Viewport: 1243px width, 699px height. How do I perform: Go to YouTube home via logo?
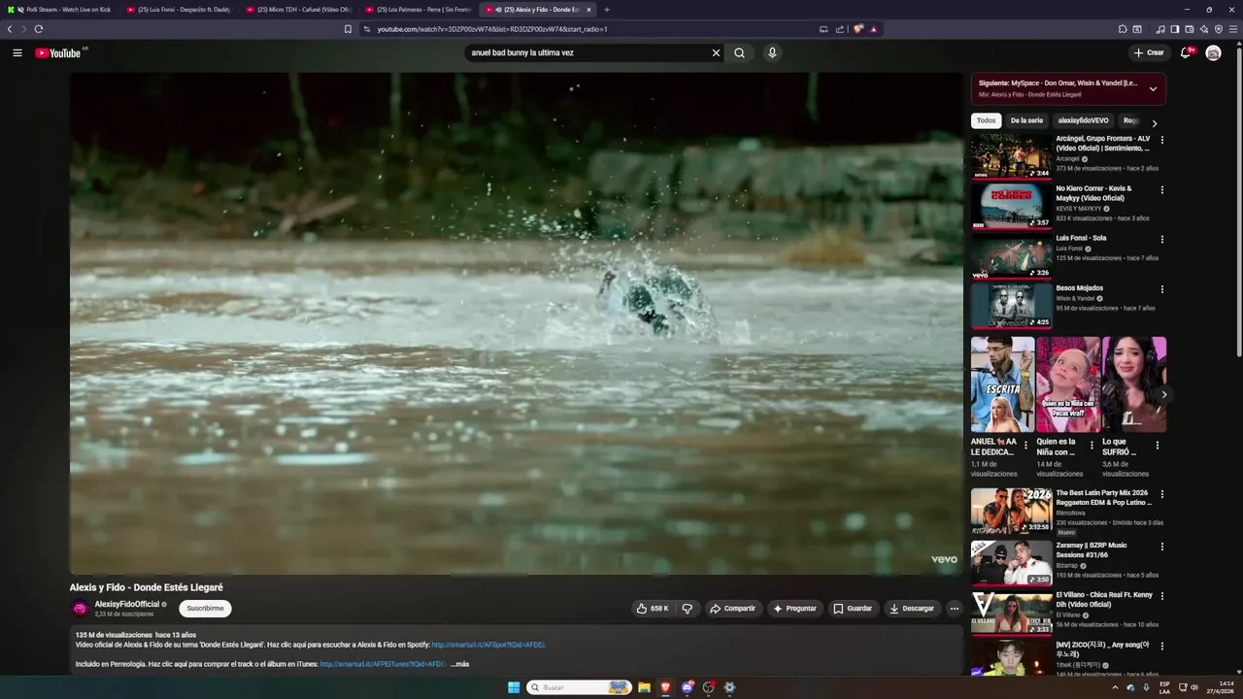[58, 52]
